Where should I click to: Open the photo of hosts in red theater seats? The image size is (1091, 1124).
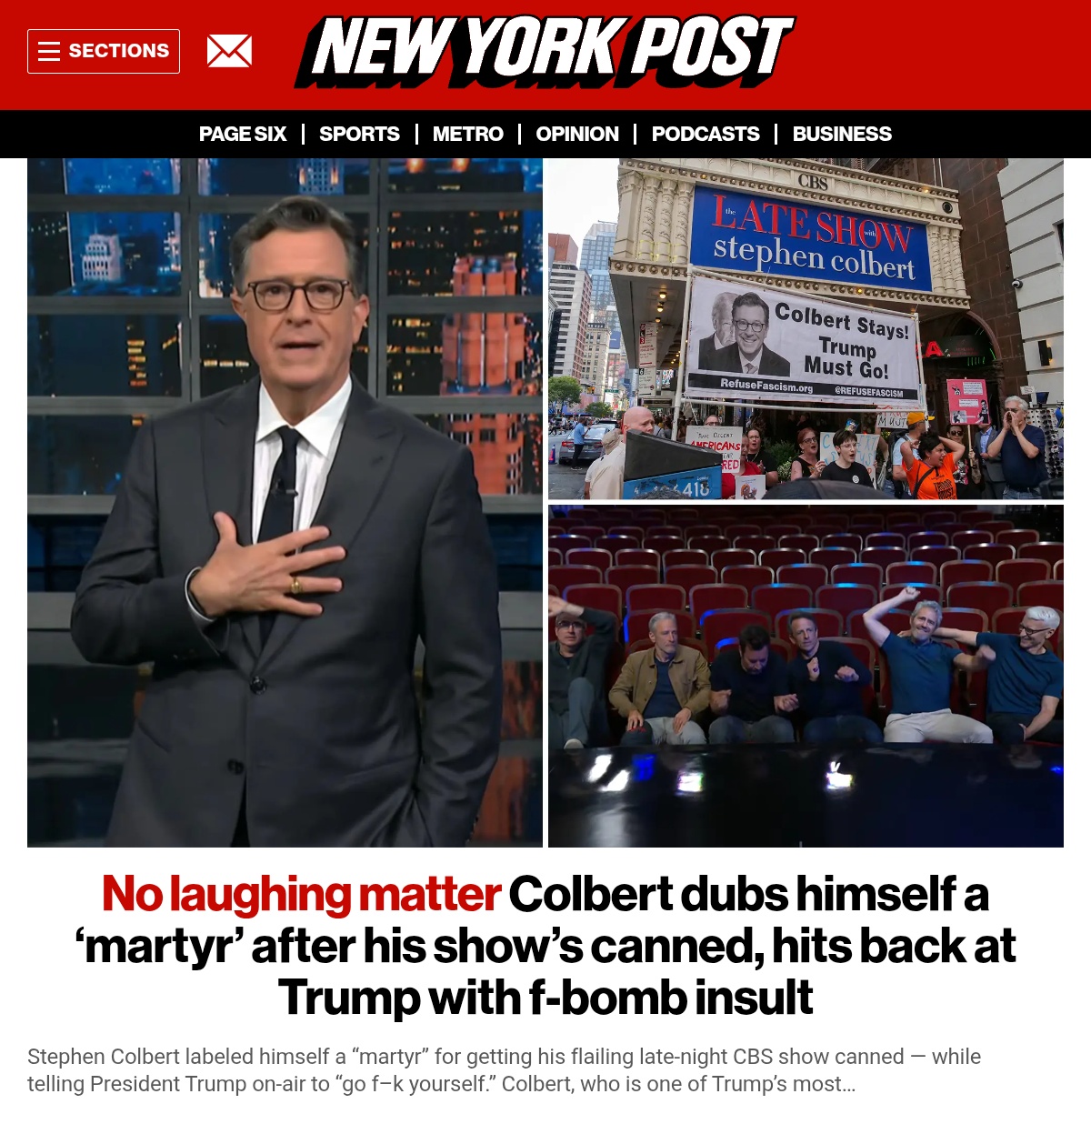[806, 677]
